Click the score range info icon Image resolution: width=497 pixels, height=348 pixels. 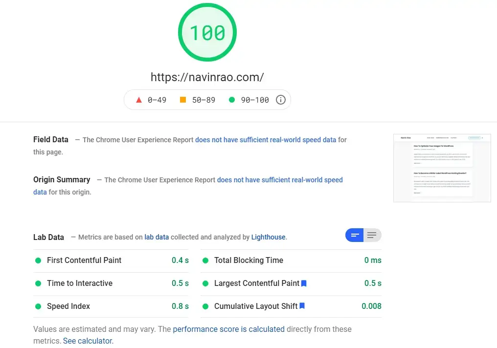coord(280,100)
